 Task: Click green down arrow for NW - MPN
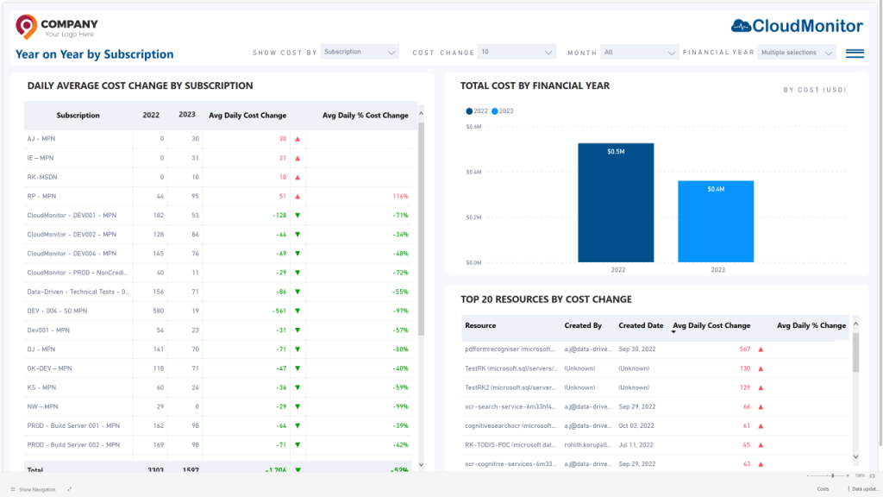tap(297, 407)
